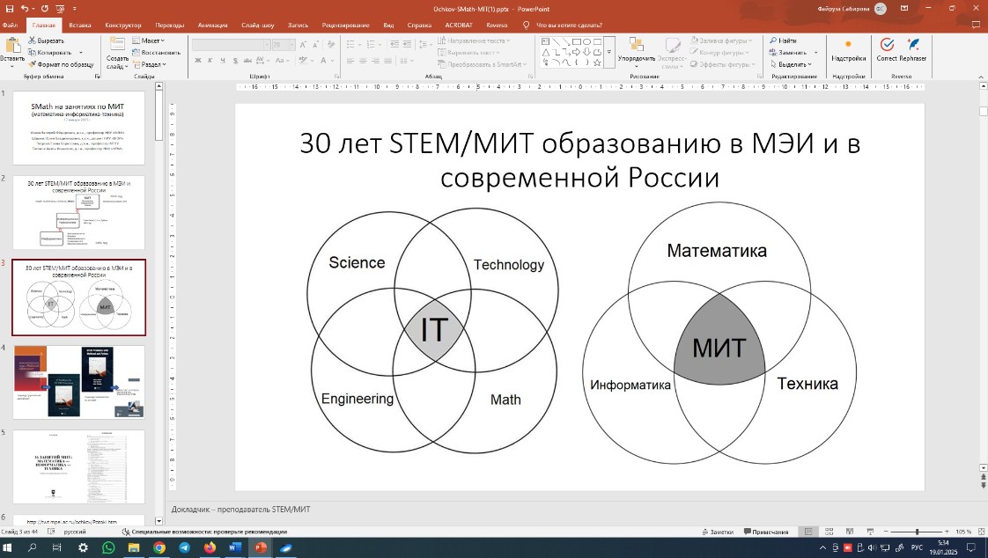The height and width of the screenshot is (558, 988).
Task: Toggle underline formatting (Ч)
Action: coord(222,59)
